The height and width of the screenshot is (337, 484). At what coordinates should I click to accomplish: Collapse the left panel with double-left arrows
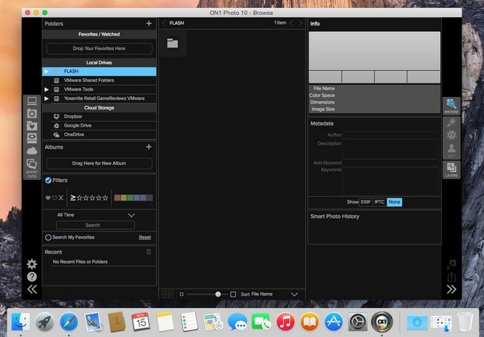32,289
